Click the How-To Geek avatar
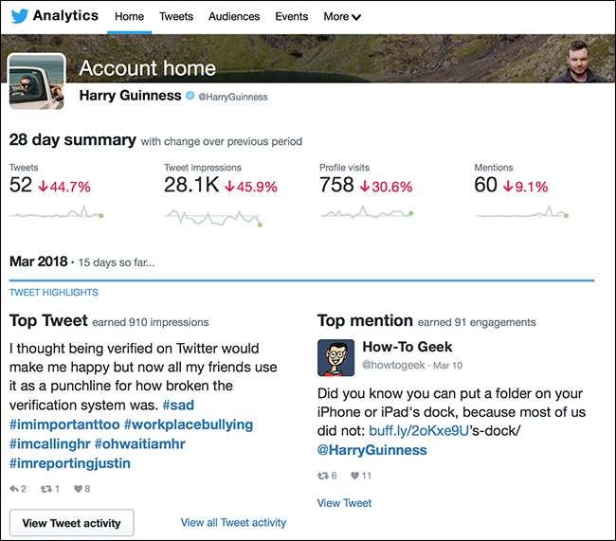The image size is (616, 541). 335,358
